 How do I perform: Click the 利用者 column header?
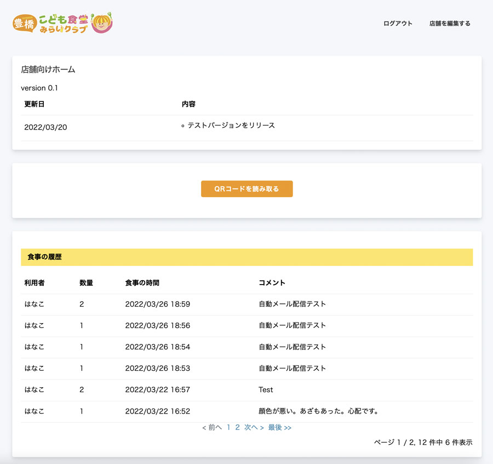(x=35, y=283)
